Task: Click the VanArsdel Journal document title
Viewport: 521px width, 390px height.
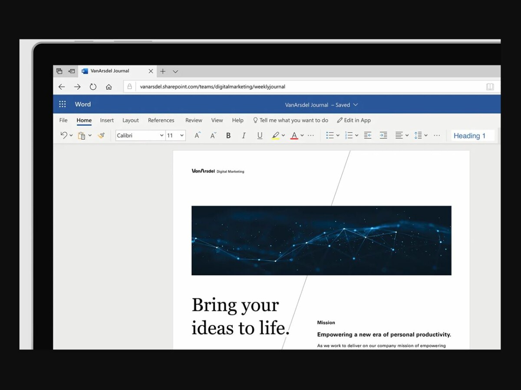Action: tap(307, 105)
